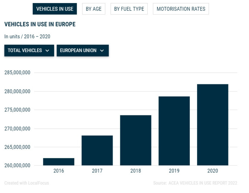Image resolution: width=249 pixels, height=193 pixels.
Task: Click the 2018 data bar
Action: [x=136, y=140]
